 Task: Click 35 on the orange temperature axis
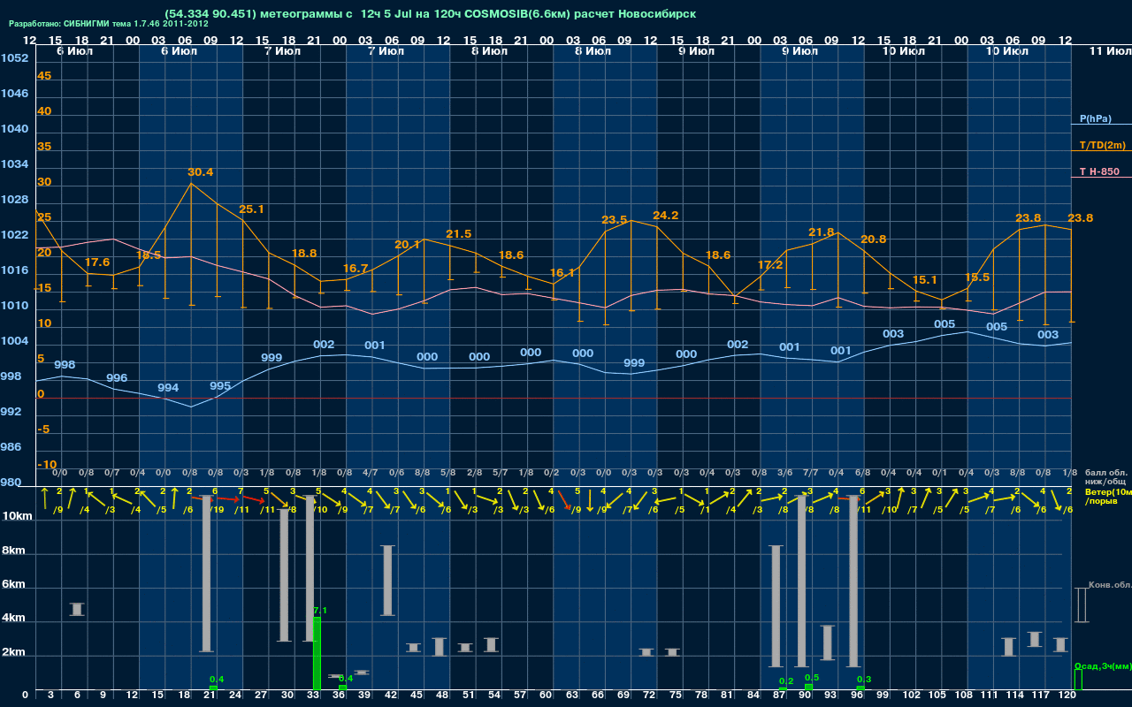pyautogui.click(x=44, y=147)
